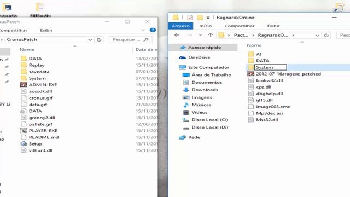Click the System folder rename text box
Image resolution: width=350 pixels, height=197 pixels.
[x=271, y=67]
